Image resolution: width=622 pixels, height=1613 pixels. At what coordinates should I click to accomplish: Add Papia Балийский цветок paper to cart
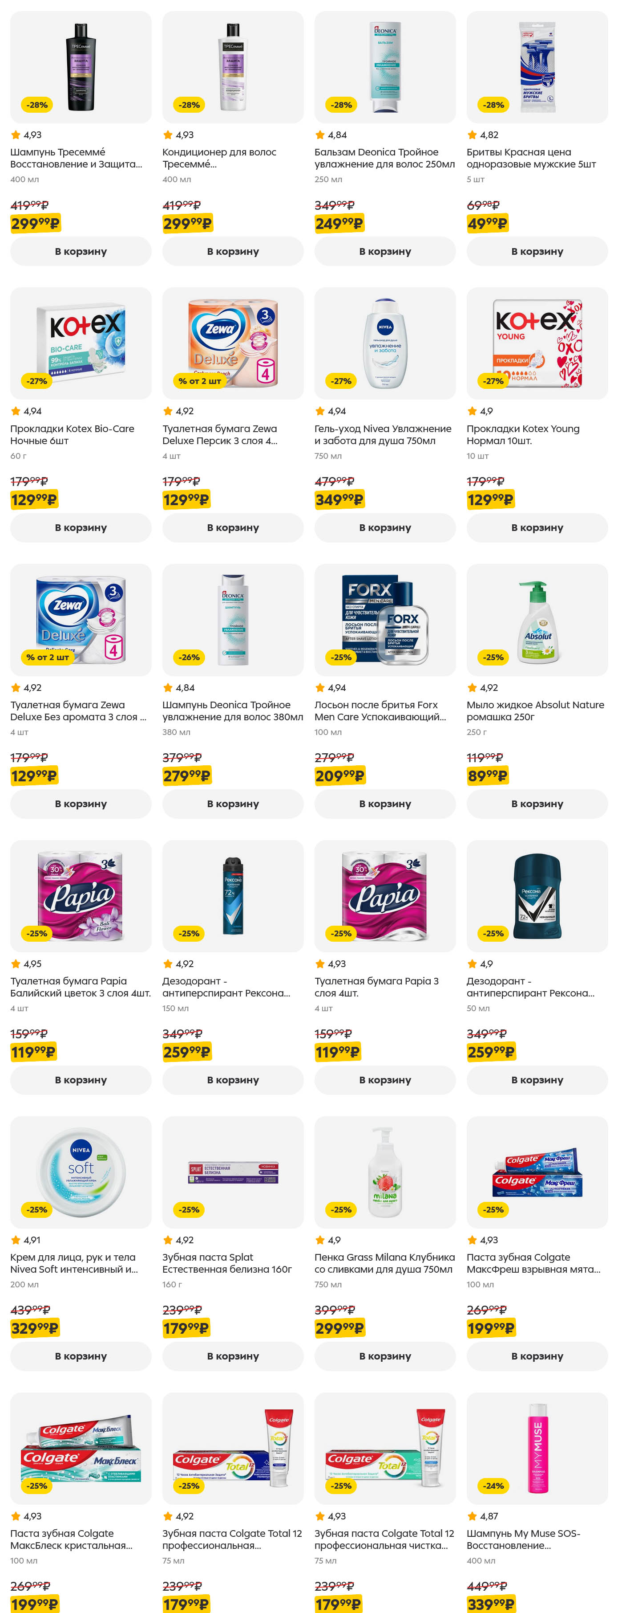[x=81, y=1080]
